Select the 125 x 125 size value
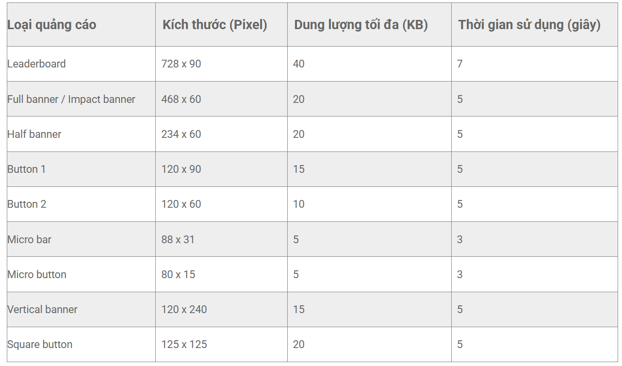This screenshot has width=622, height=366. (184, 344)
